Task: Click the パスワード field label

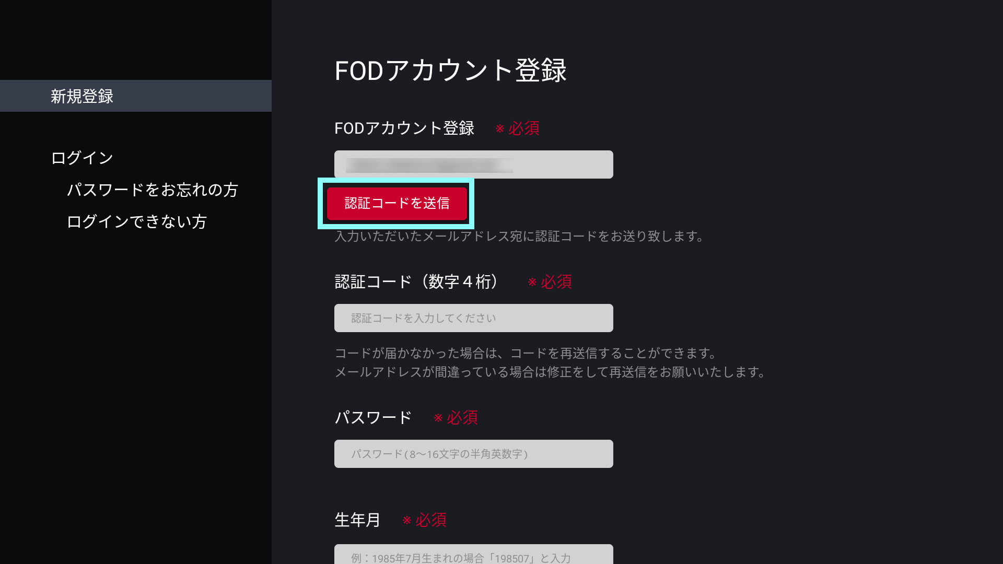Action: tap(373, 418)
